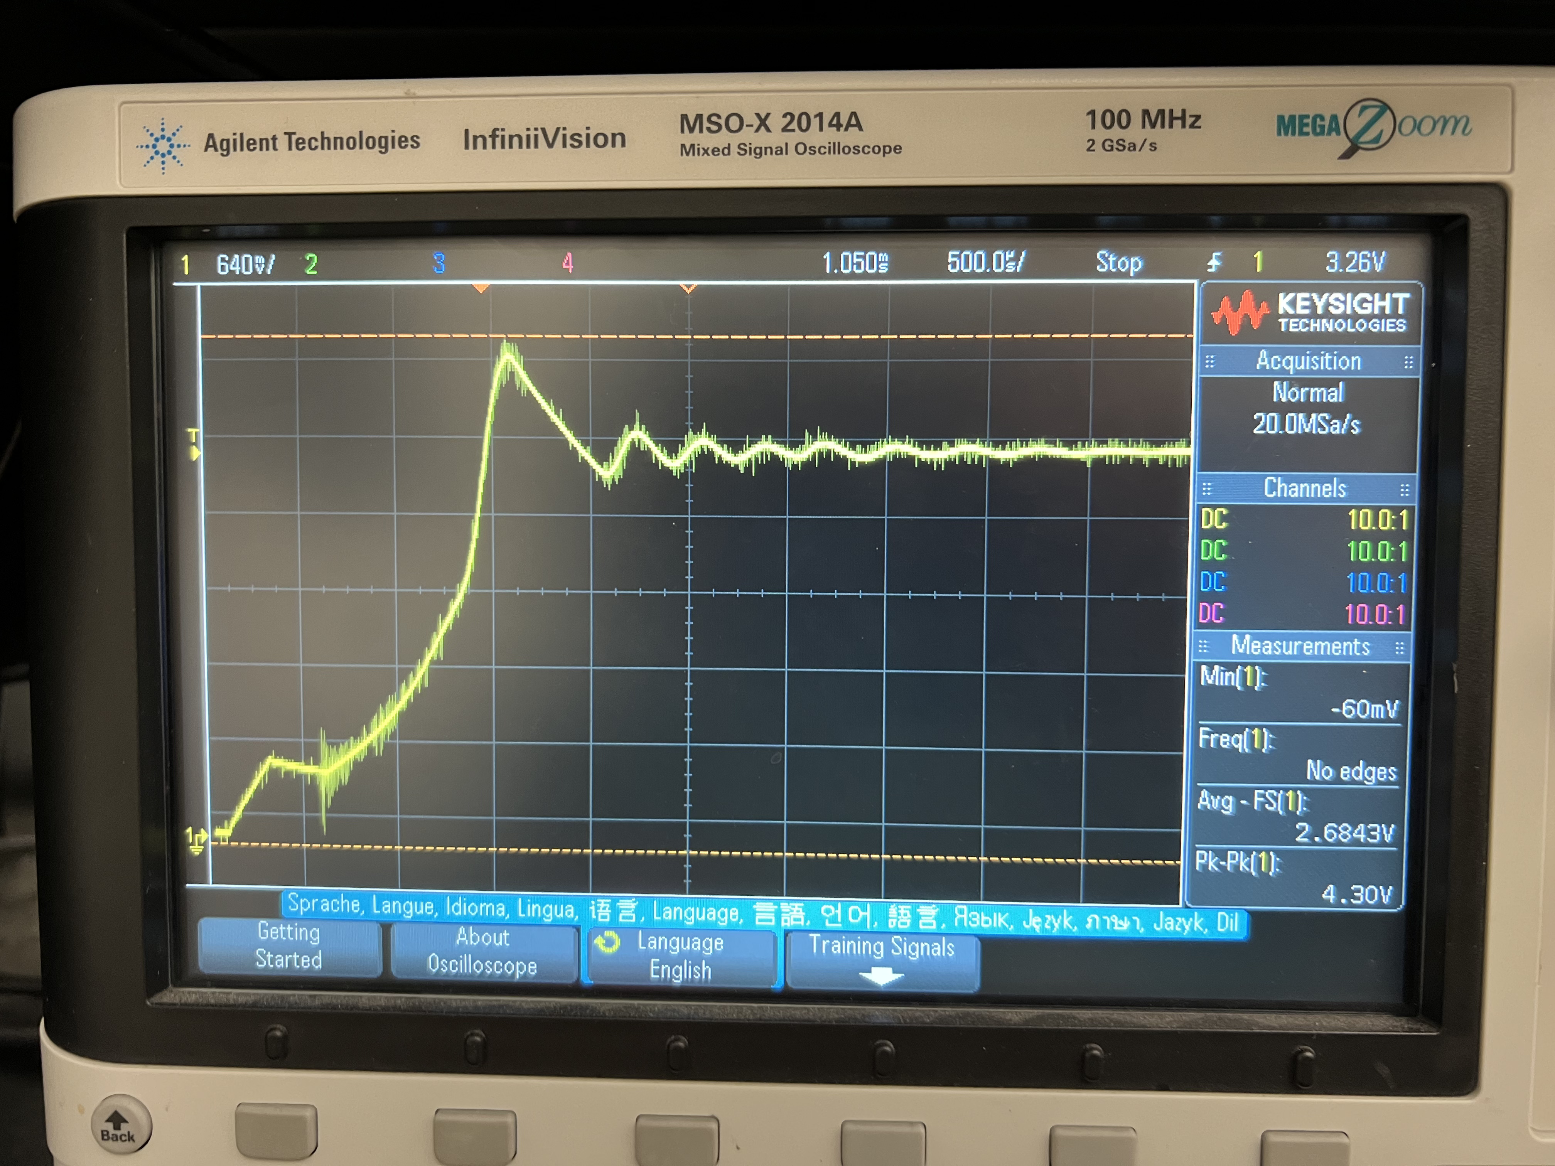Expand the Measurements panel header

coord(1300,646)
